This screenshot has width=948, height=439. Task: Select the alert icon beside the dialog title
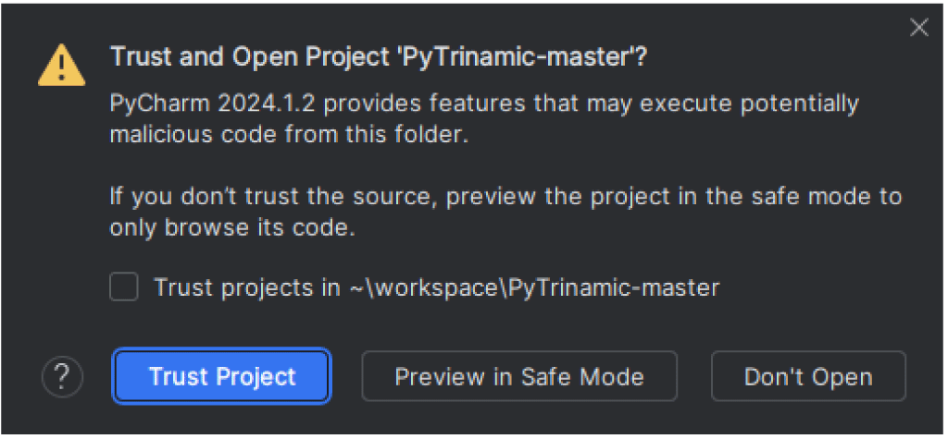[62, 66]
